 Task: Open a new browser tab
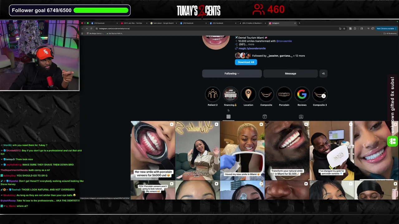(x=299, y=23)
